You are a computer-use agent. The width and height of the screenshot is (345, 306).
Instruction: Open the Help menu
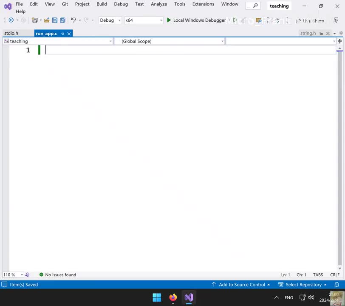[20, 11]
